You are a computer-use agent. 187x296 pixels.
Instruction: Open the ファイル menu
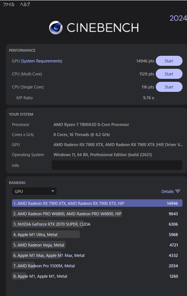click(x=9, y=4)
